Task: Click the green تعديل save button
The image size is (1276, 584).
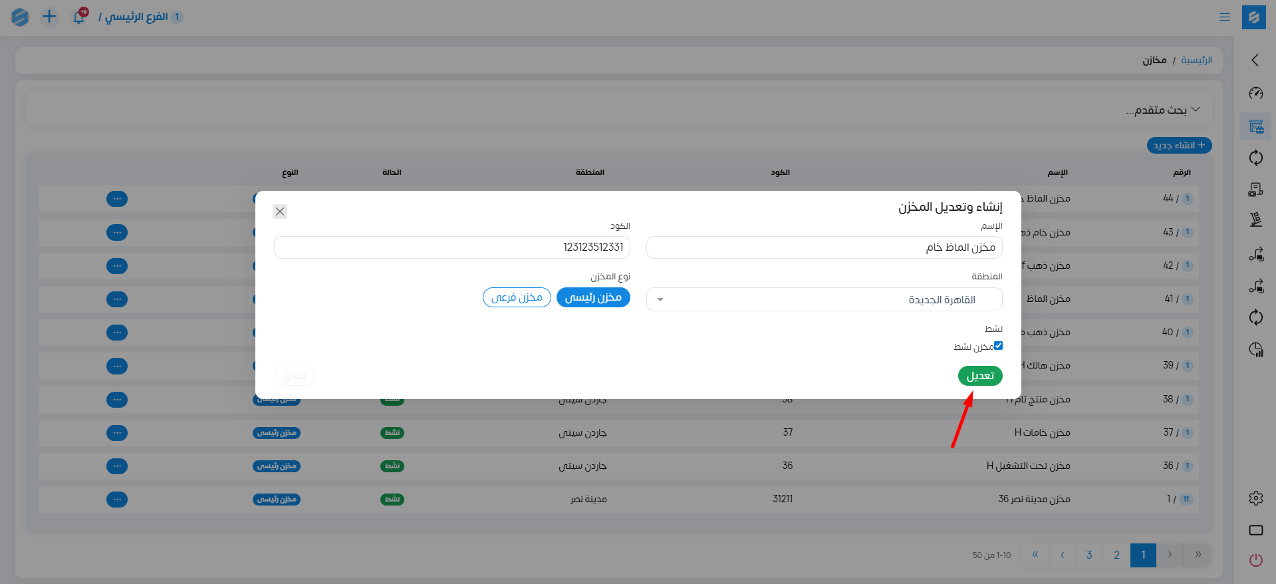Action: (979, 376)
